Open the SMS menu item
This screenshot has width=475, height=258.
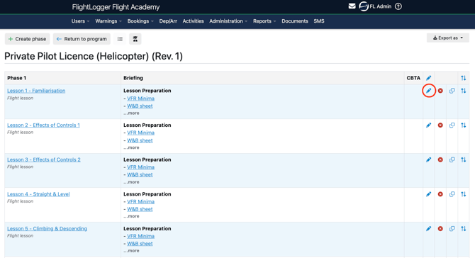point(319,21)
